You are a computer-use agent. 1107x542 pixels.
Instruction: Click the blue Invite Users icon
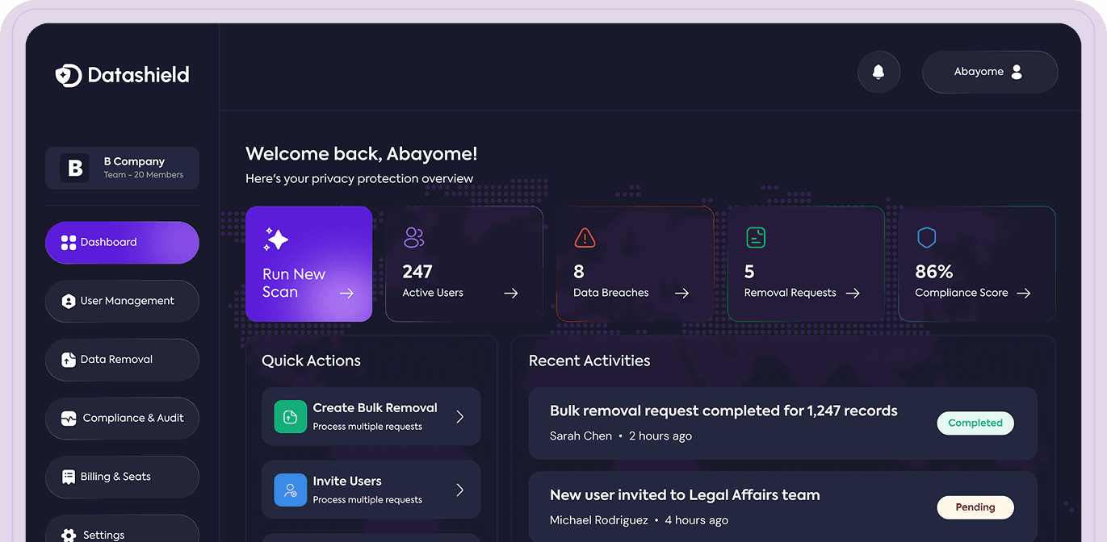pyautogui.click(x=290, y=490)
